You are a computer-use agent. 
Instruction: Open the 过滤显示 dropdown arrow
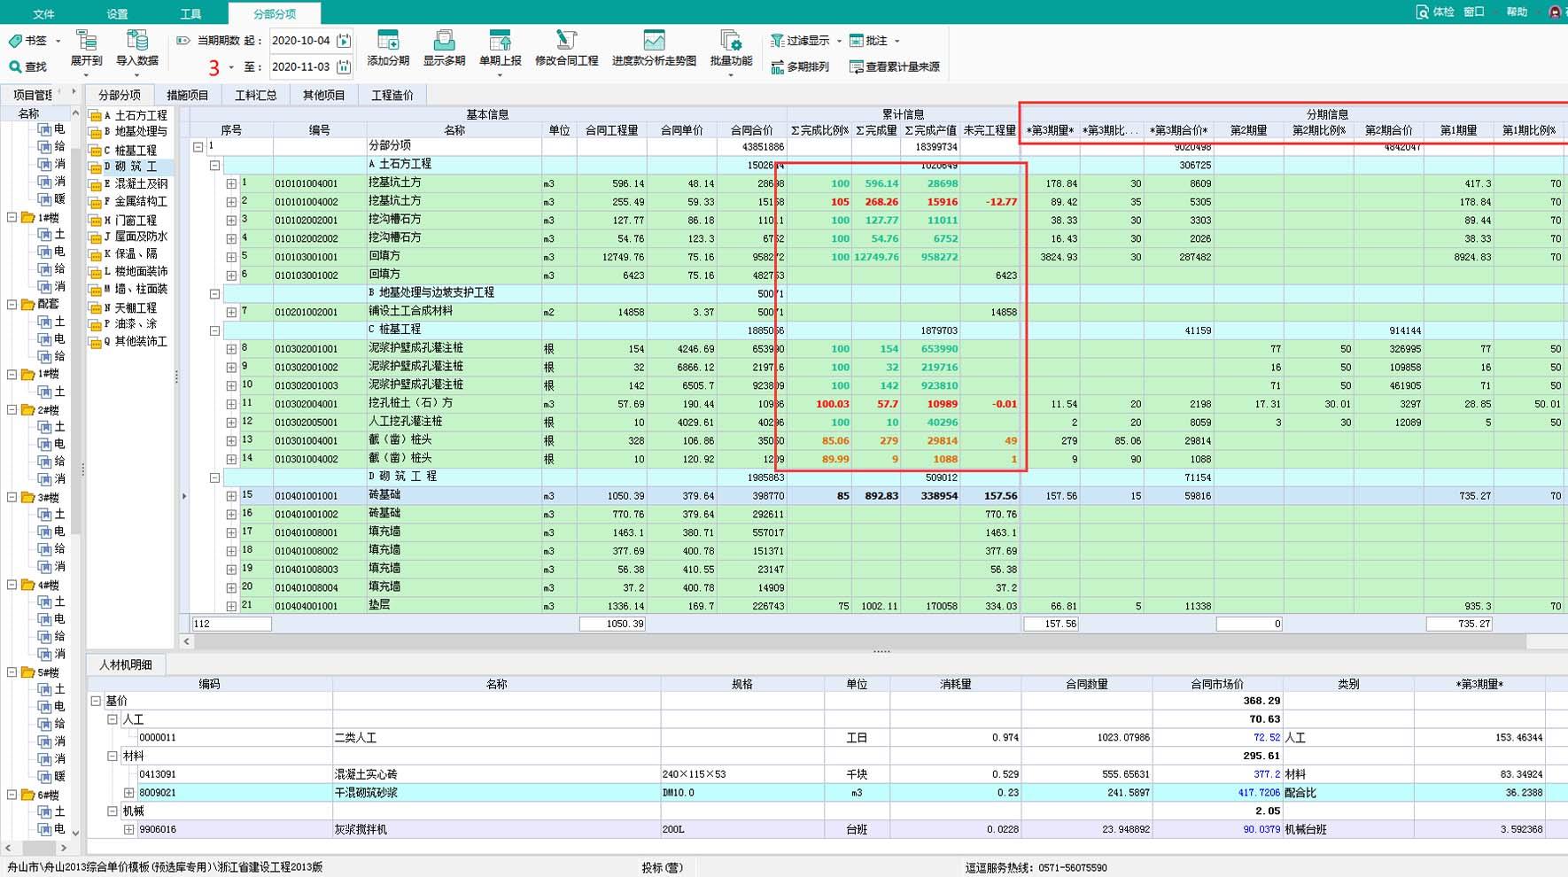(x=839, y=41)
